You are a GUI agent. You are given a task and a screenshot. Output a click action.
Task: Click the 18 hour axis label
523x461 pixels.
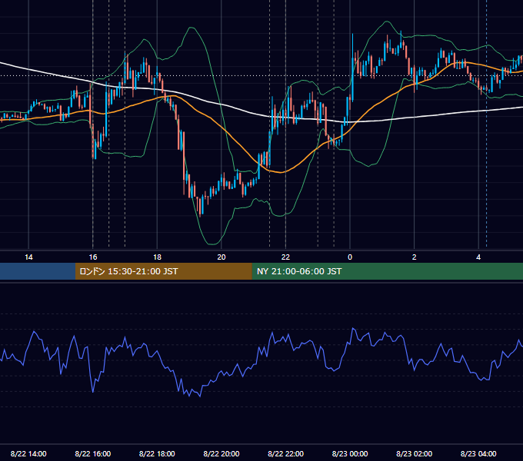tap(157, 257)
